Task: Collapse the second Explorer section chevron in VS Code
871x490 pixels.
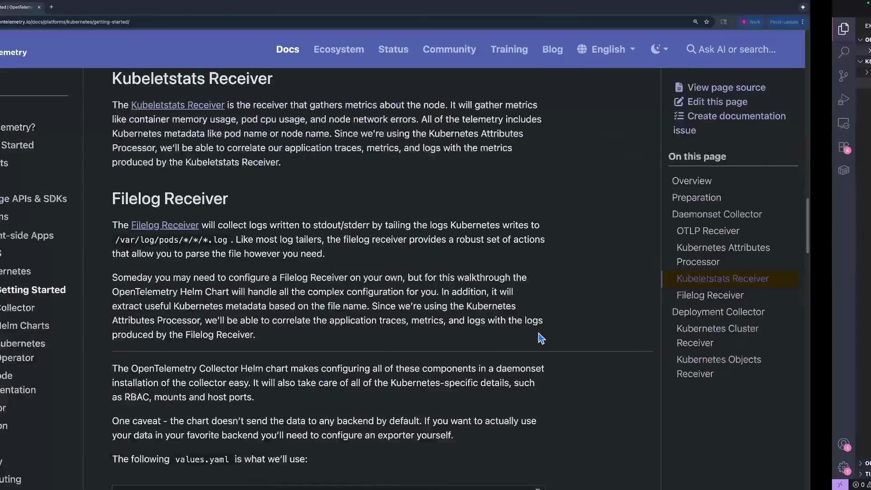Action: point(860,61)
